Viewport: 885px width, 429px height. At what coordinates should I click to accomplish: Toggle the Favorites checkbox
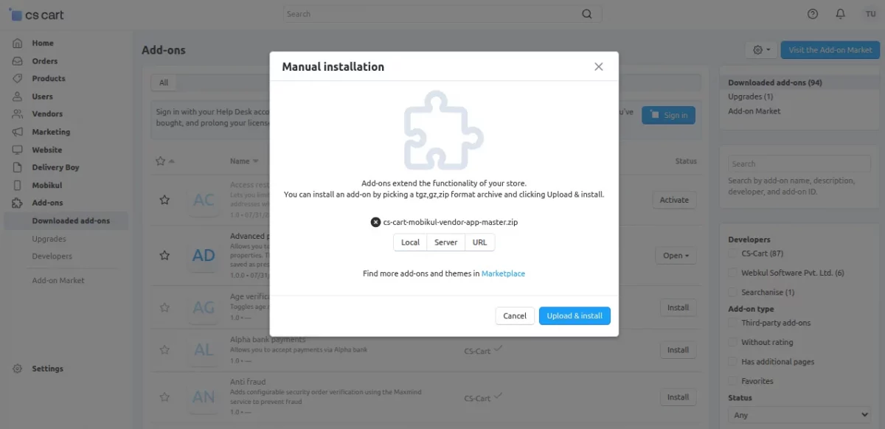coord(733,381)
